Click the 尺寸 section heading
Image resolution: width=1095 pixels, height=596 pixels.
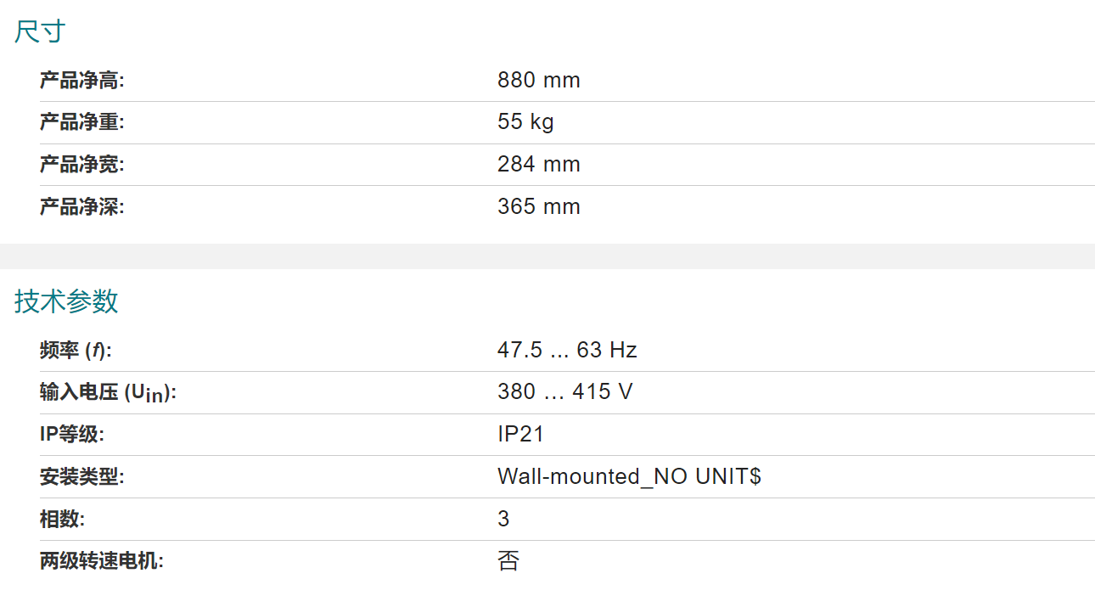click(40, 32)
